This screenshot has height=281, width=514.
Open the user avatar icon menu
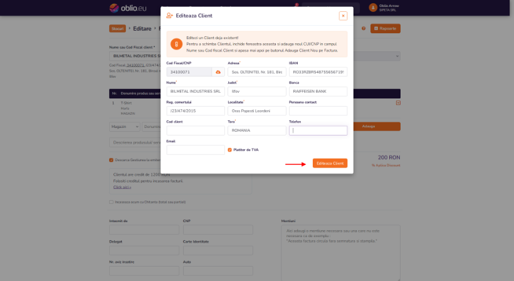pos(373,8)
